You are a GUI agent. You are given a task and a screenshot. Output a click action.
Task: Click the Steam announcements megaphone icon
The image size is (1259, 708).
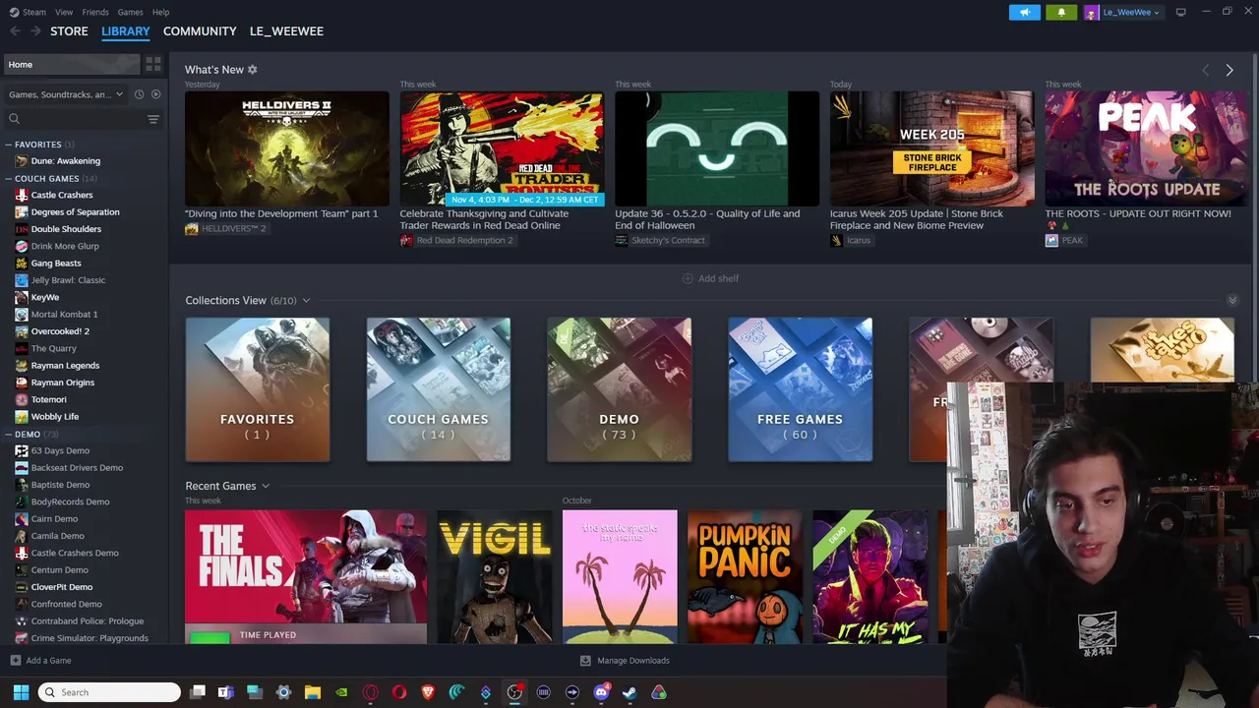pos(1024,12)
